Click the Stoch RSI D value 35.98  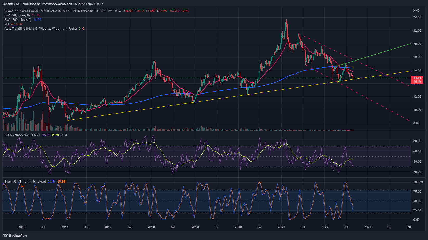tap(61, 182)
